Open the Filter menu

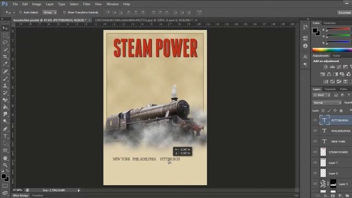click(87, 4)
